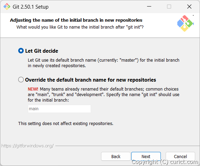Image resolution: width=200 pixels, height=166 pixels.
Task: Proceed with the Next button
Action: click(x=146, y=156)
